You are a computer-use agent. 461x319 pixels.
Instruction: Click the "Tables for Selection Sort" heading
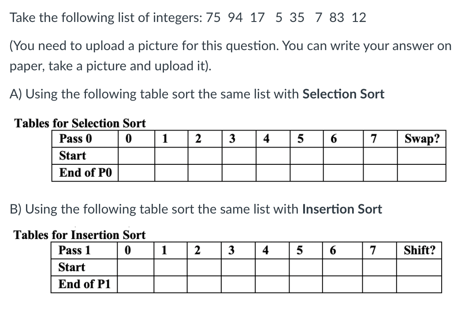click(80, 123)
